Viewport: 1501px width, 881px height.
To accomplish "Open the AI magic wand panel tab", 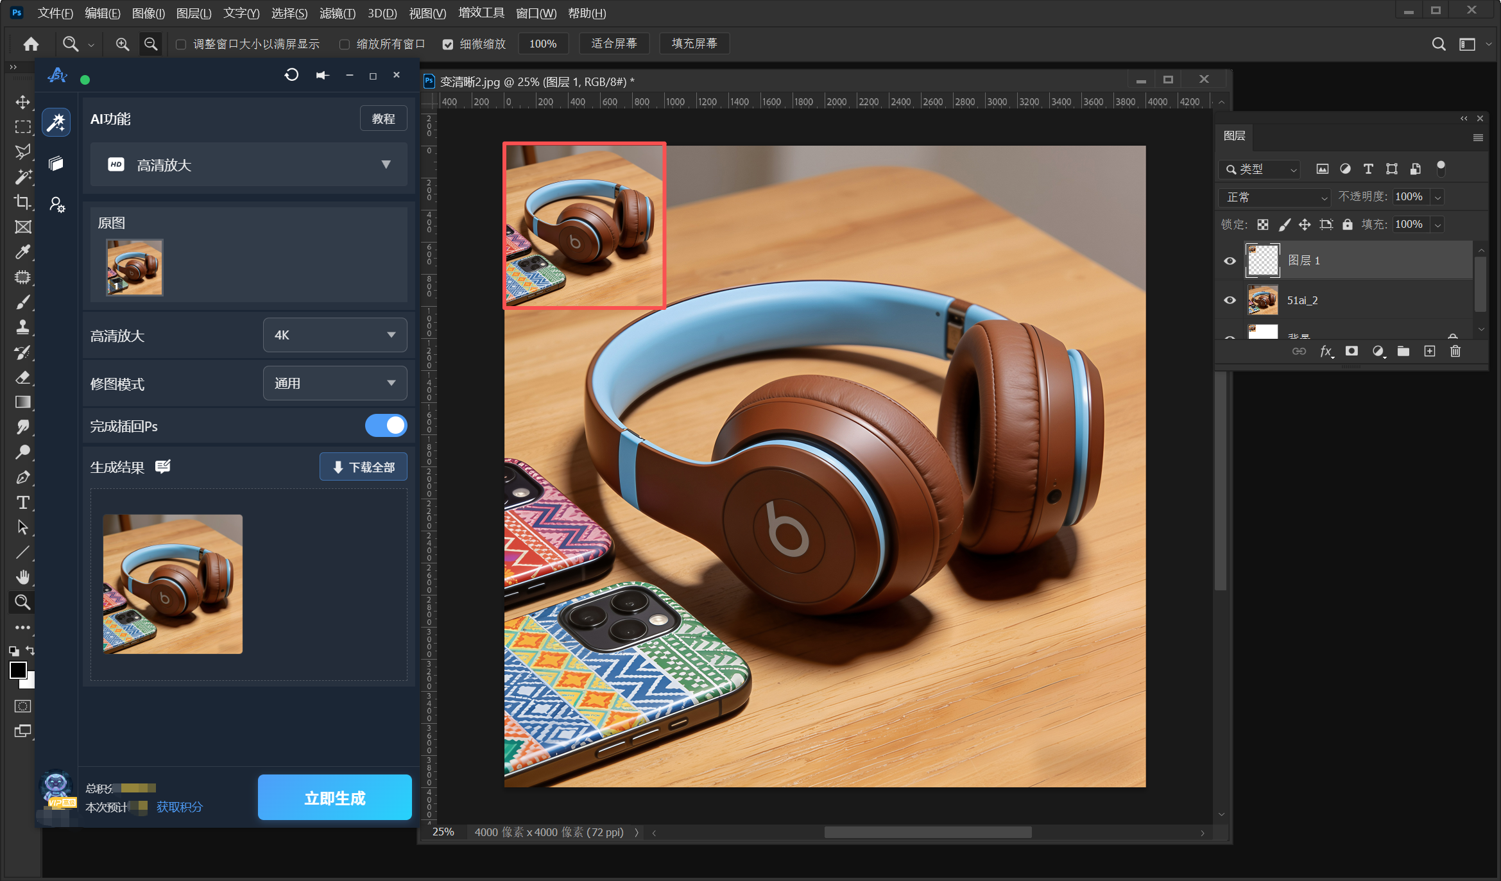I will (x=56, y=122).
